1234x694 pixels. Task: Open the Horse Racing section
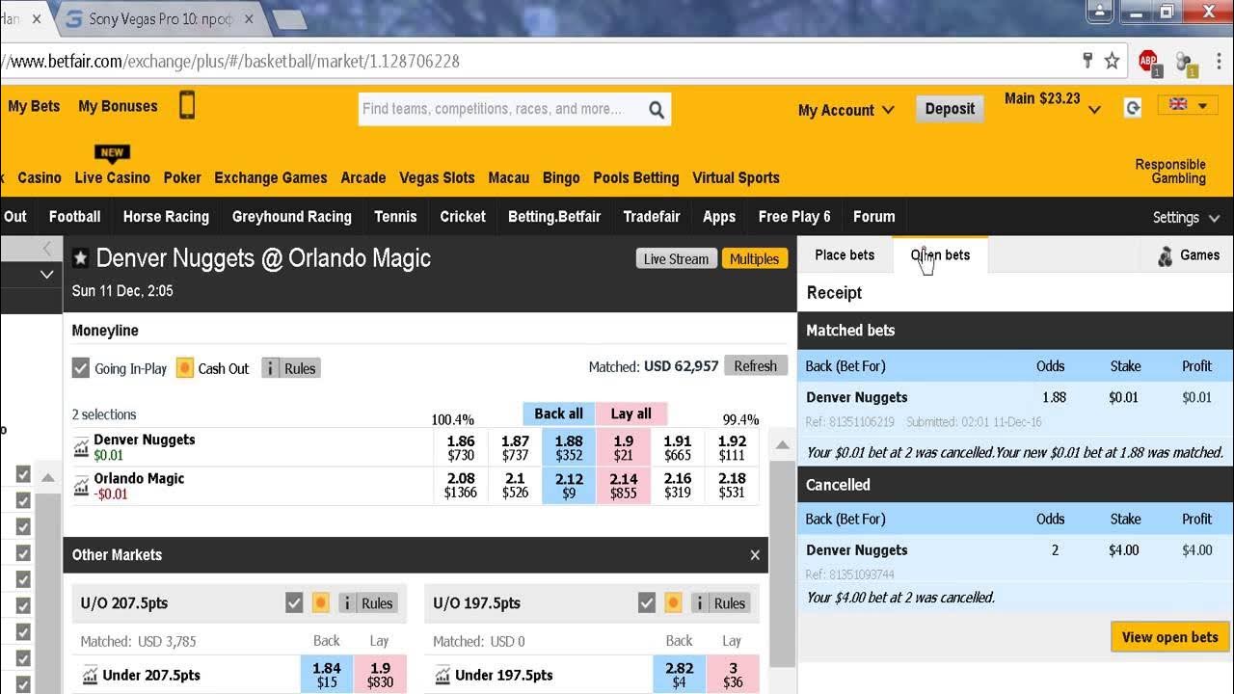[166, 217]
